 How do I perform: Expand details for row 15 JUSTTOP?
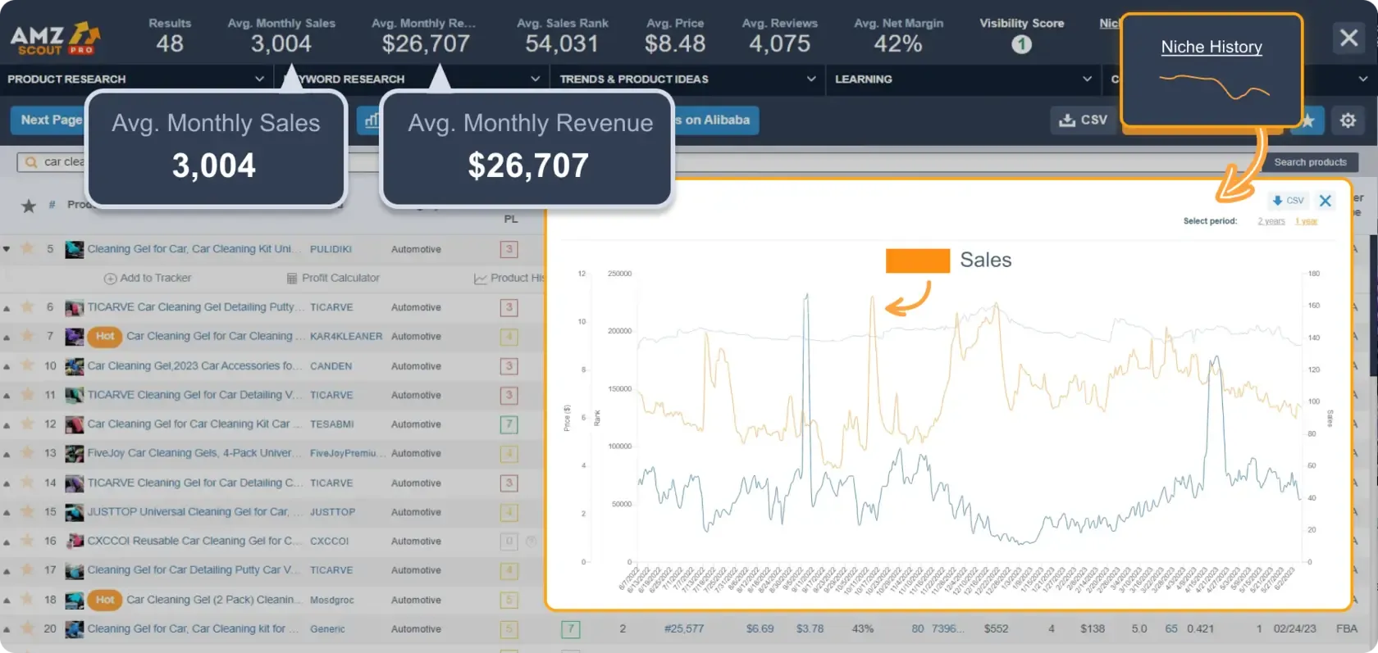[x=7, y=513]
